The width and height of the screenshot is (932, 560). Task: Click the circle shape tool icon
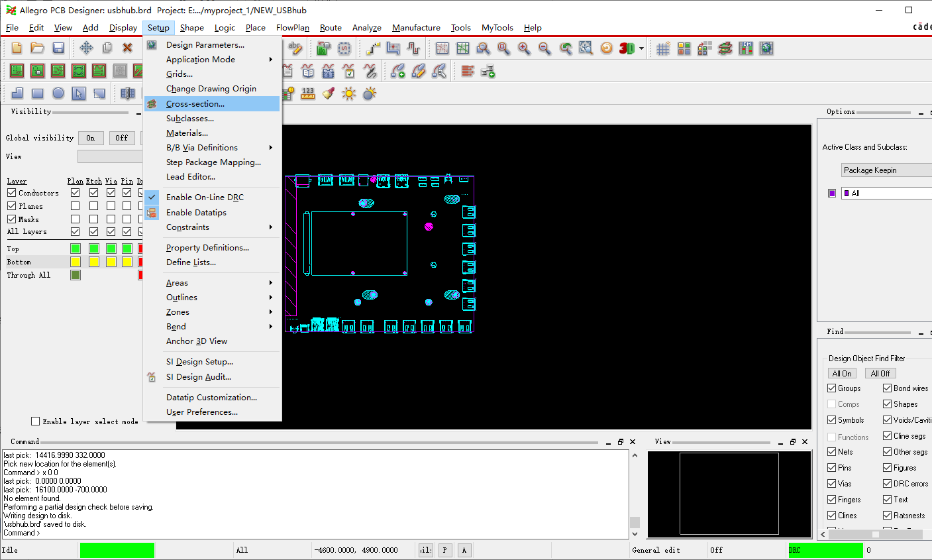pos(58,93)
